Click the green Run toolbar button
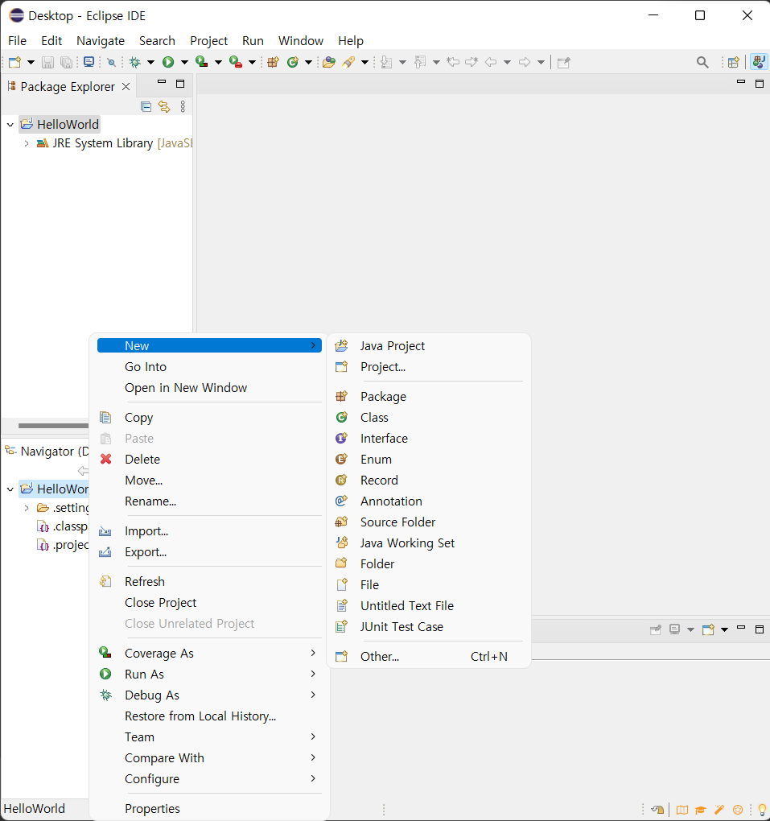 (x=168, y=62)
